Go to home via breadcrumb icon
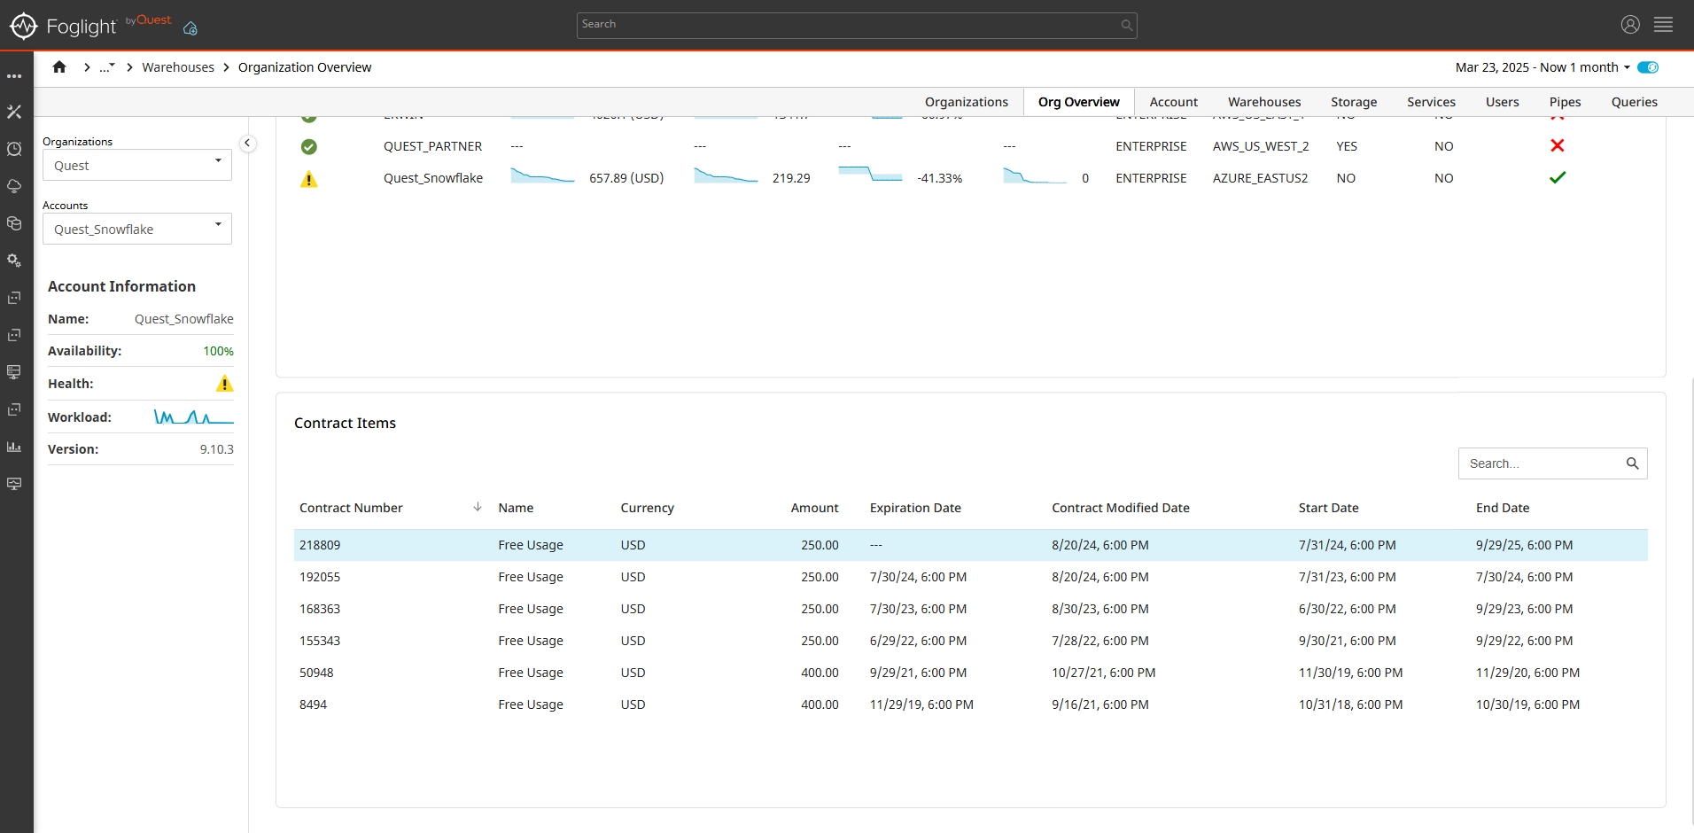 click(x=59, y=67)
